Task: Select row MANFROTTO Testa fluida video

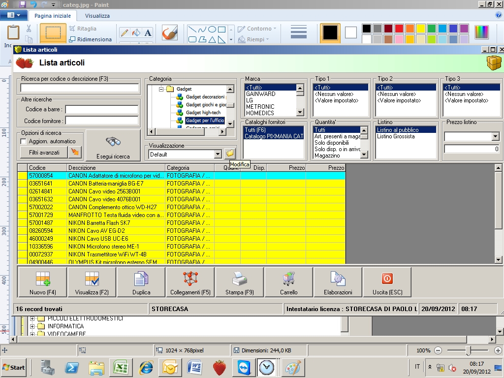Action: tap(182, 215)
